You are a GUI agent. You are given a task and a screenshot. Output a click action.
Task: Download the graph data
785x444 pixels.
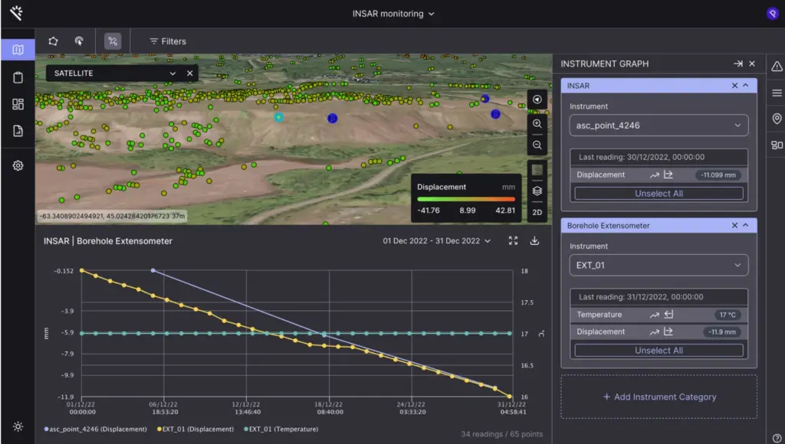tap(535, 241)
